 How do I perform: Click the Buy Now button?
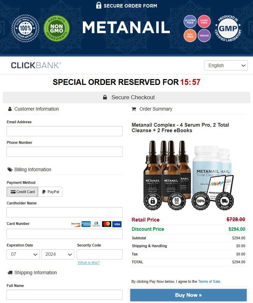coord(188,295)
